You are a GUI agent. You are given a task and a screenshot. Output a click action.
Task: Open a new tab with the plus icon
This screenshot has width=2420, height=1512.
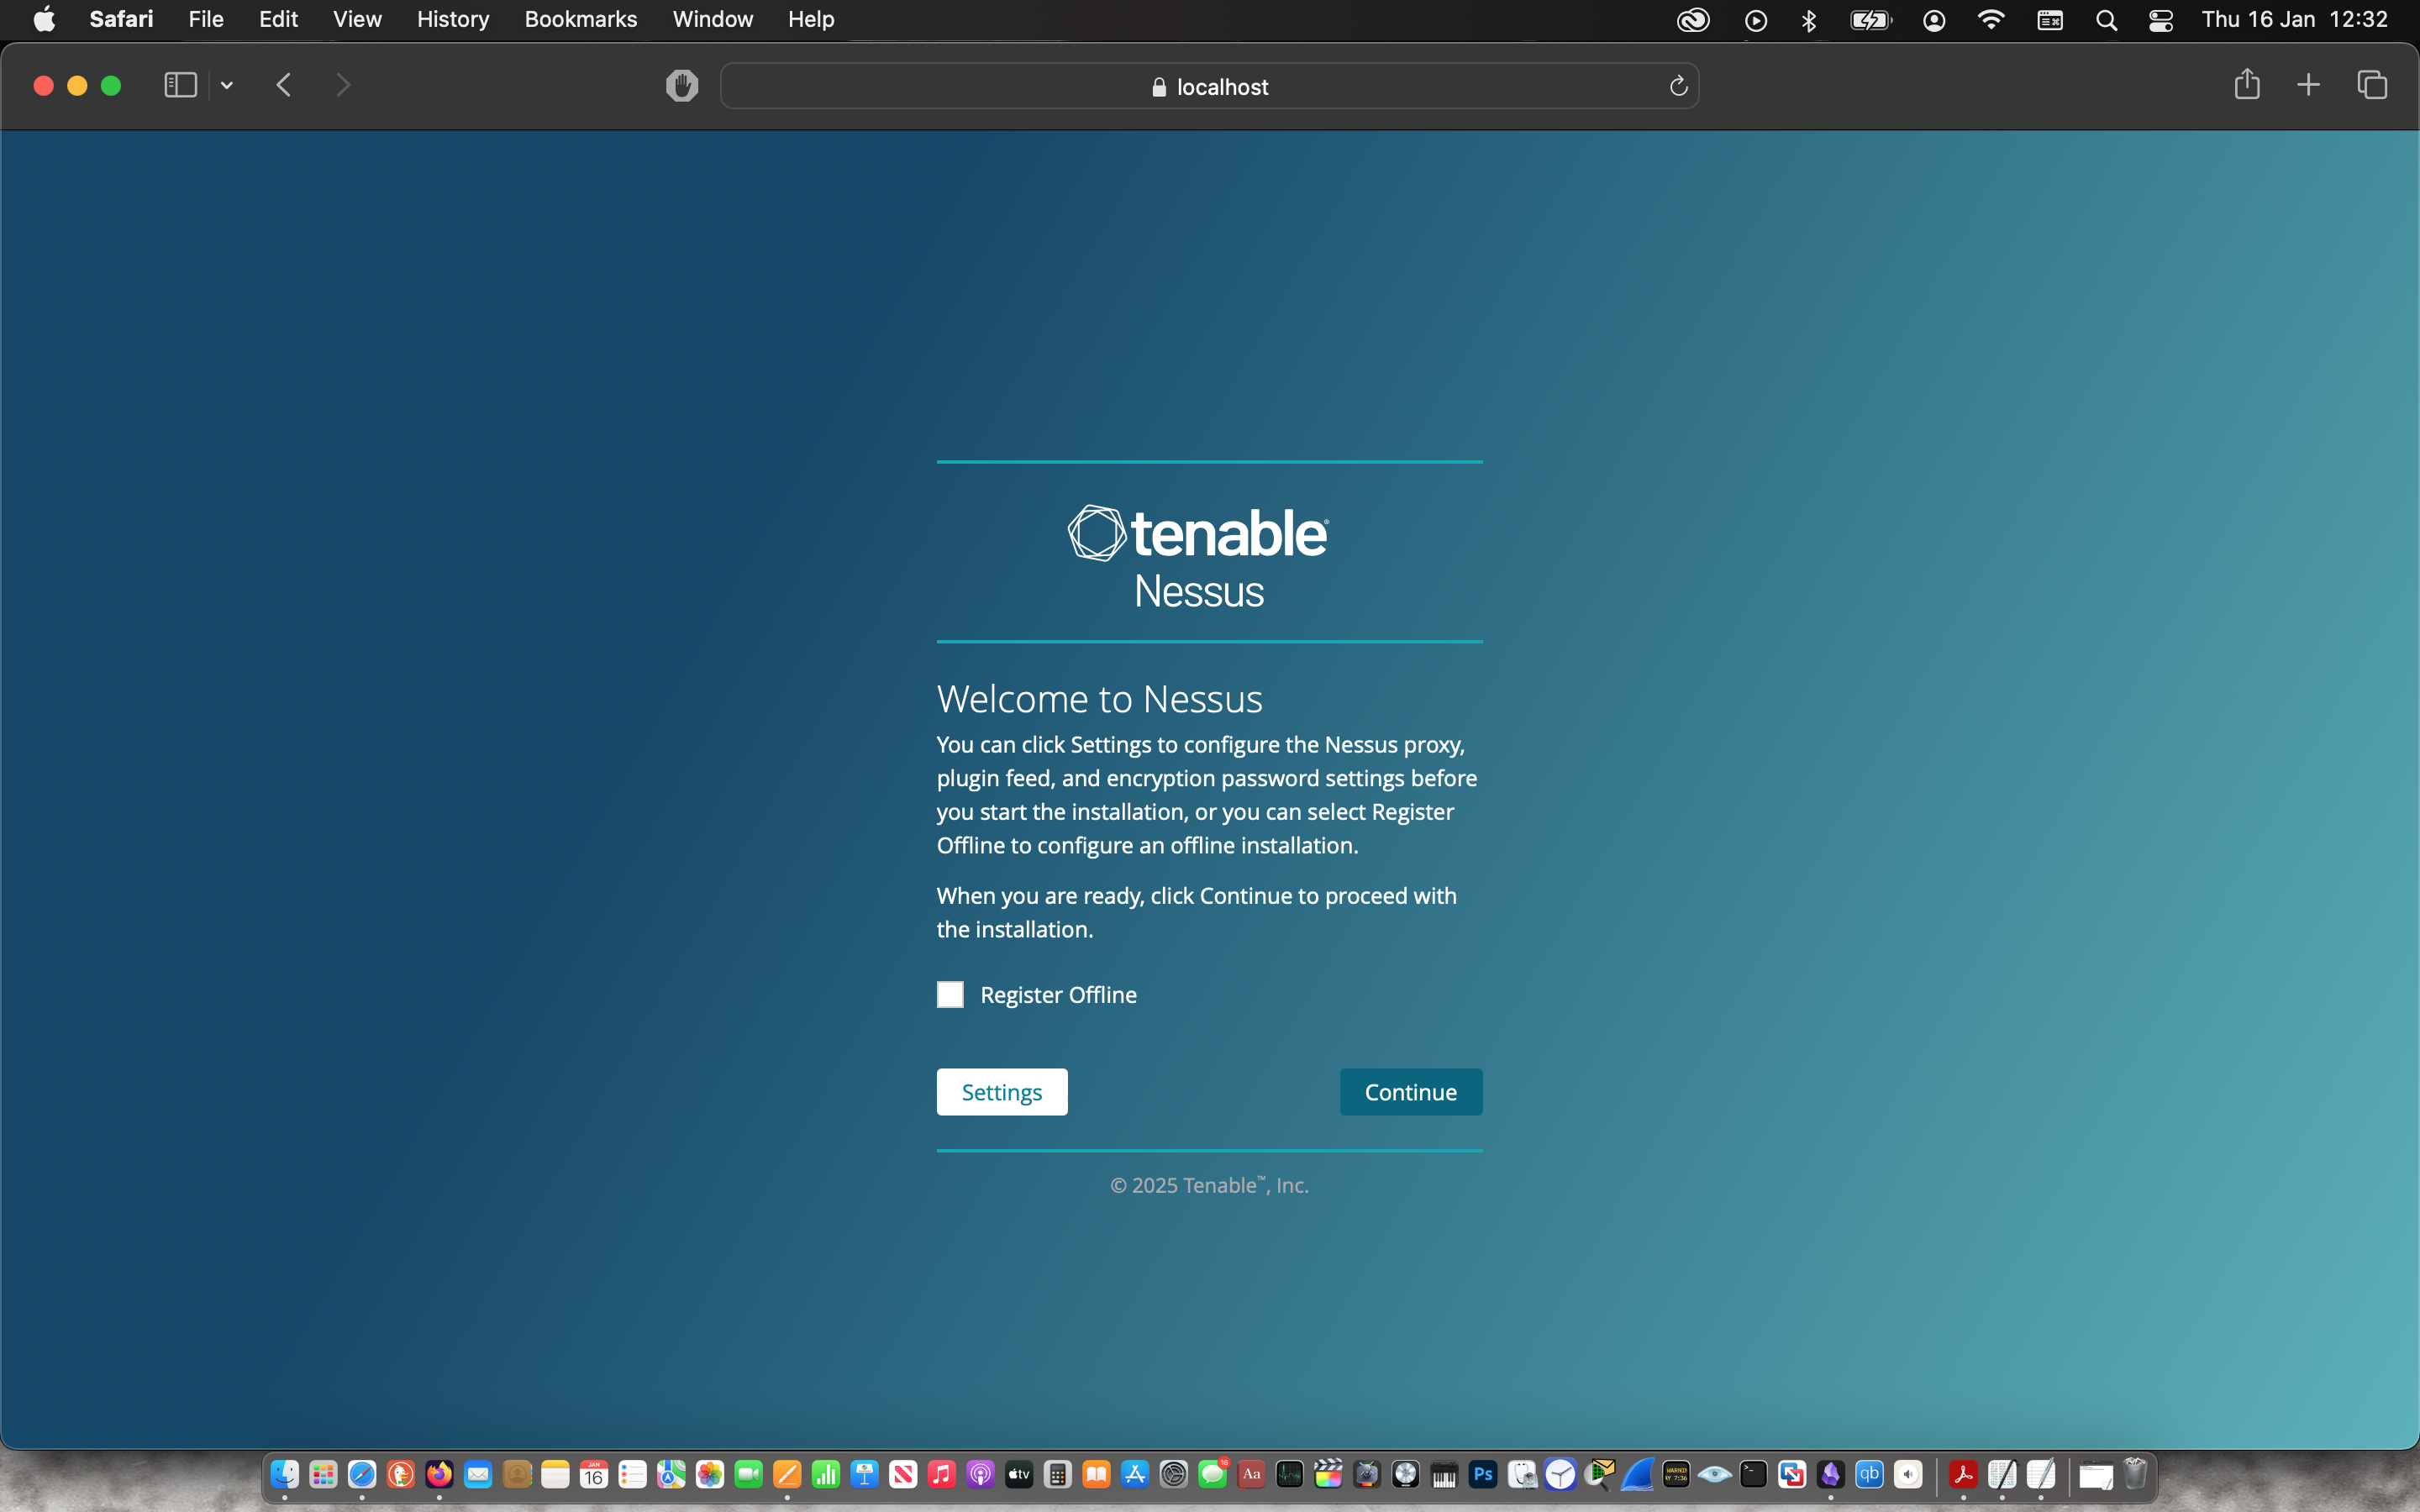tap(2308, 85)
